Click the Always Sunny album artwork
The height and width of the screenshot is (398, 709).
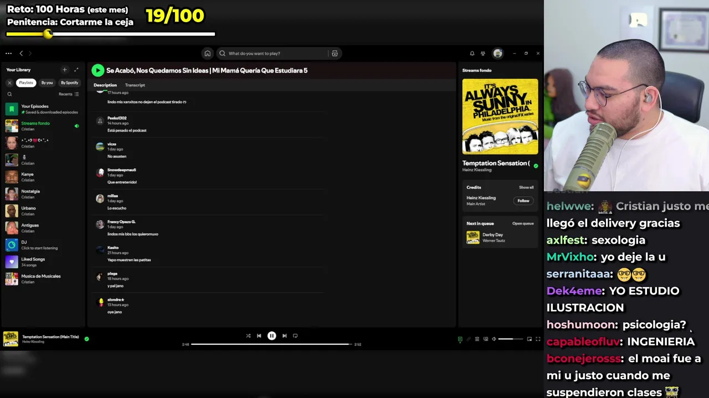point(500,117)
